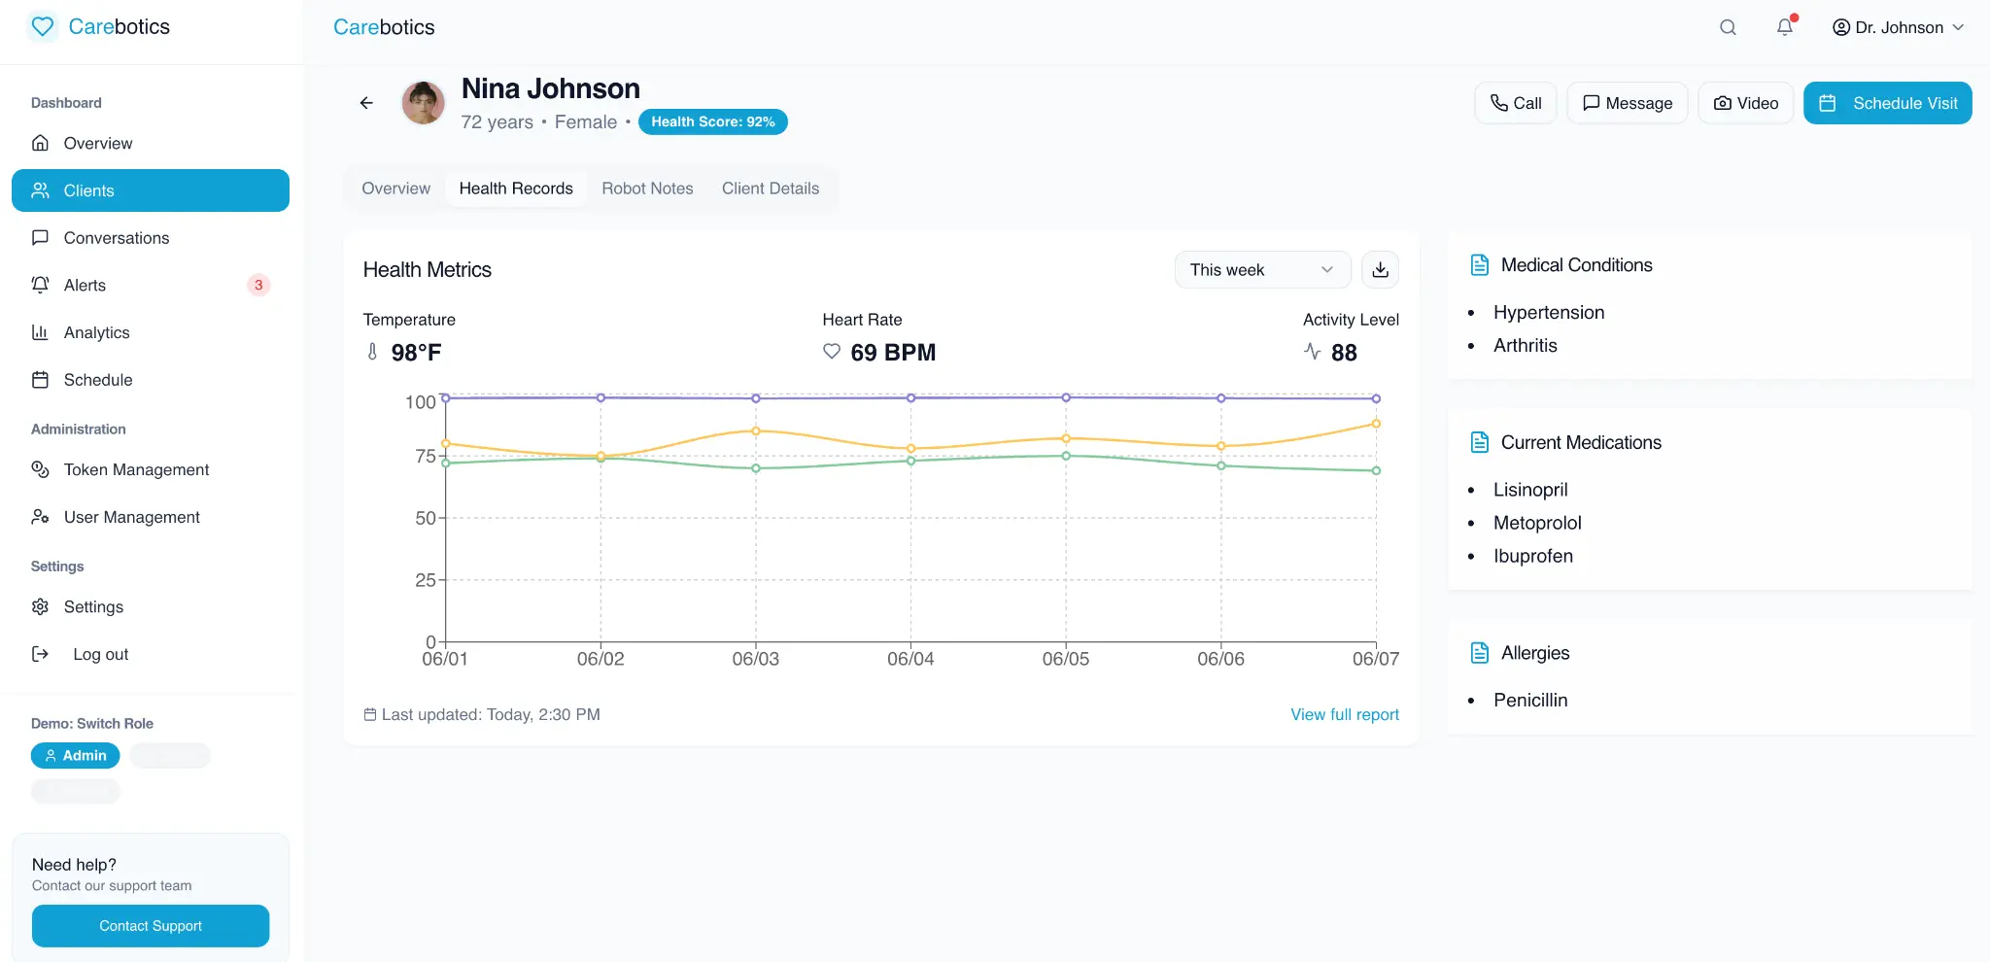
Task: Click the 06/07 yellow data point
Action: [1376, 424]
